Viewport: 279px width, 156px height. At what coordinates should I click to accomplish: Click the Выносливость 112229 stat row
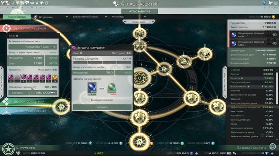coord(253,27)
